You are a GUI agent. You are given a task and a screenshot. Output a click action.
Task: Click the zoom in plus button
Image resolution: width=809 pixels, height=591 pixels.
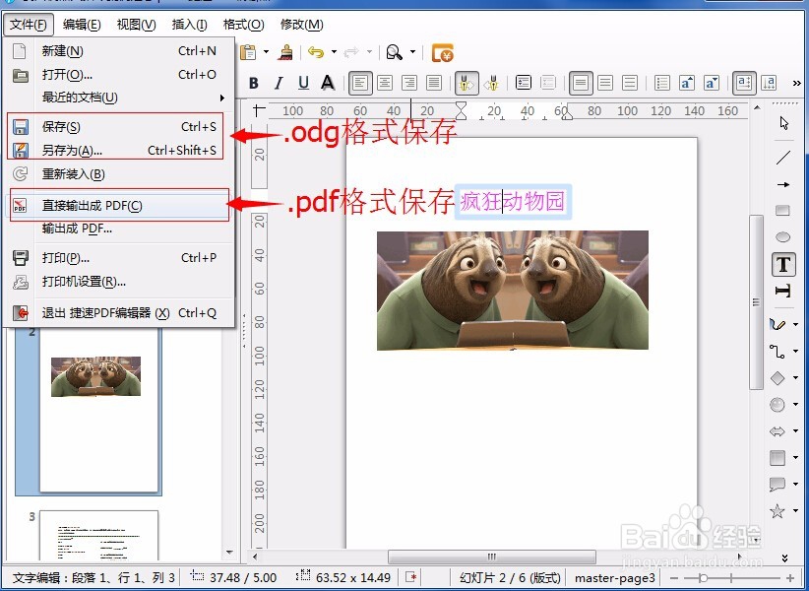[790, 577]
